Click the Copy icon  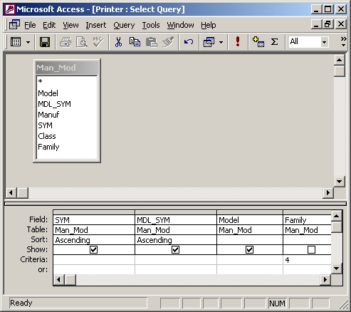pos(135,42)
